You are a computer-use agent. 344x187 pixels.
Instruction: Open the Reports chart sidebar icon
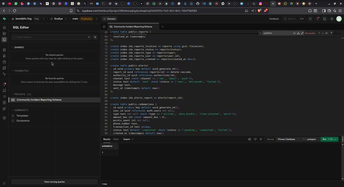(x=4, y=90)
